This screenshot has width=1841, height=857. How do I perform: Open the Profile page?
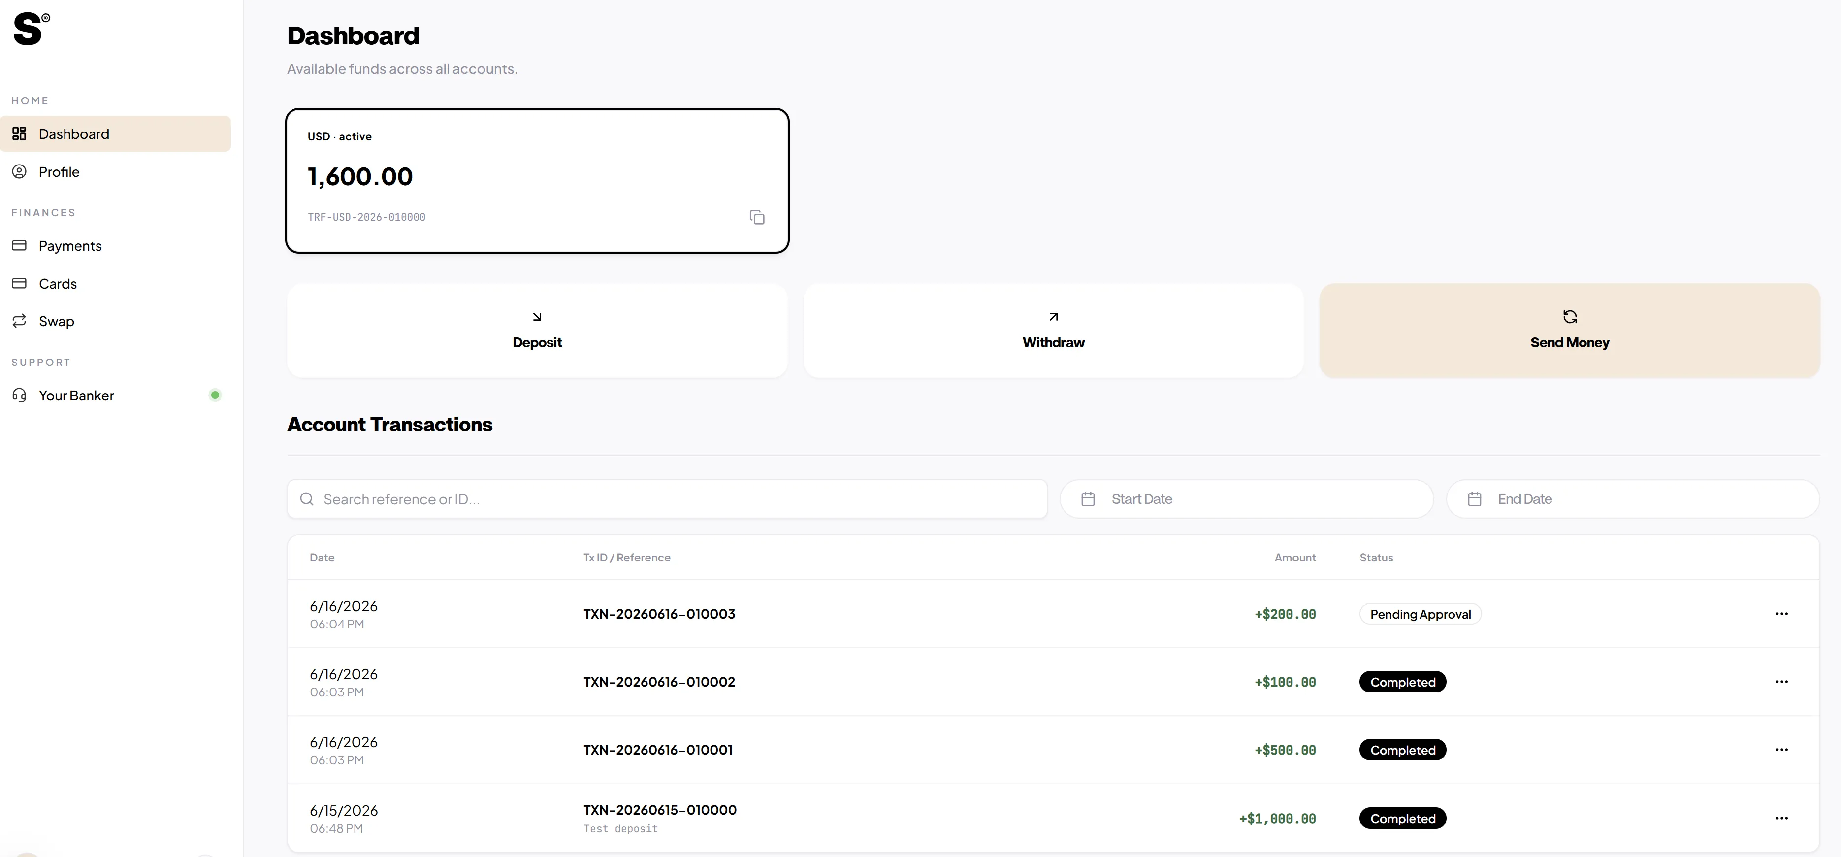[x=115, y=171]
